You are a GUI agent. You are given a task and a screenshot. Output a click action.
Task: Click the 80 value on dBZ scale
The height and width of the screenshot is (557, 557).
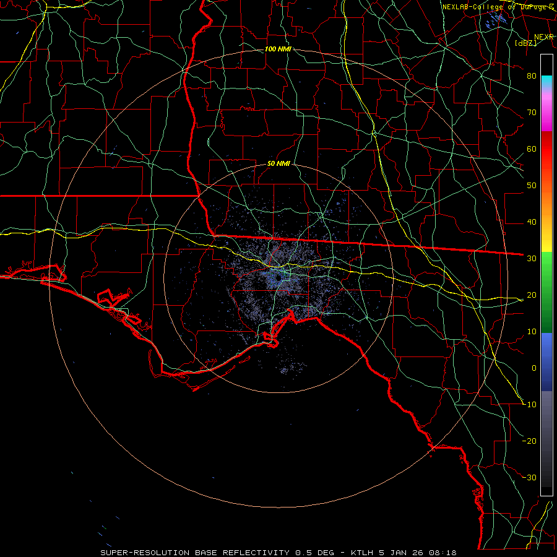click(532, 76)
